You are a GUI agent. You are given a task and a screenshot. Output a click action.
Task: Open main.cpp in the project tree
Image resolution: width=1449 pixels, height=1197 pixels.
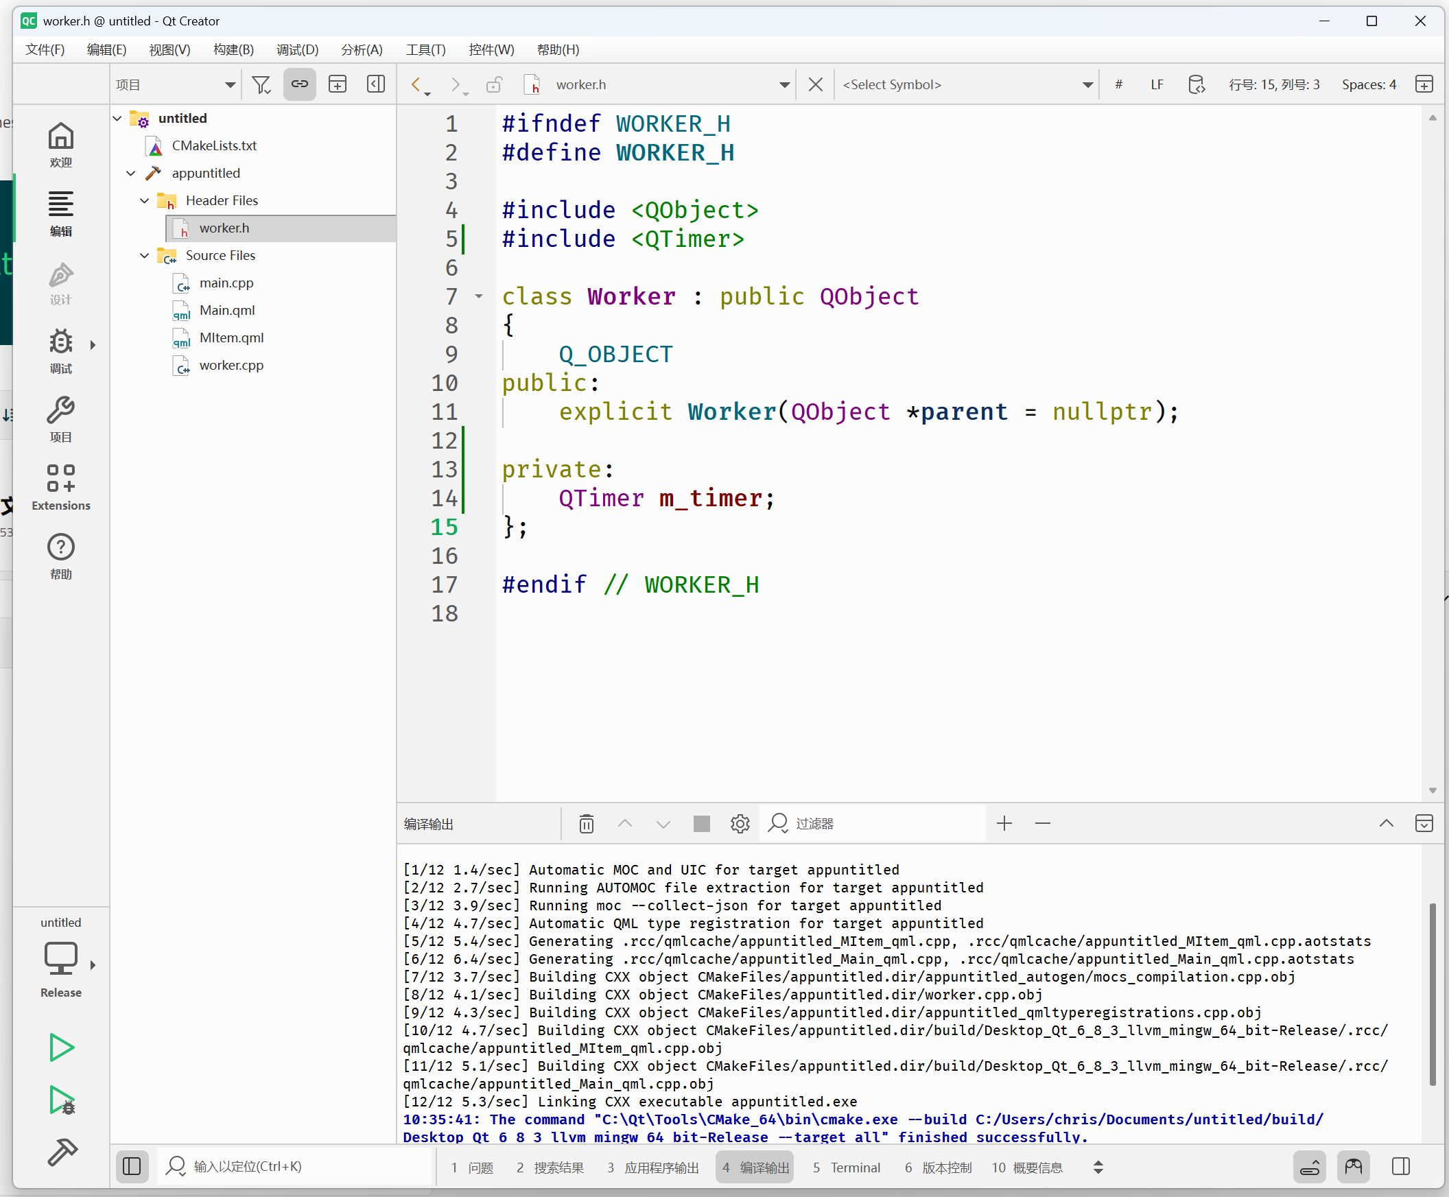pos(226,283)
